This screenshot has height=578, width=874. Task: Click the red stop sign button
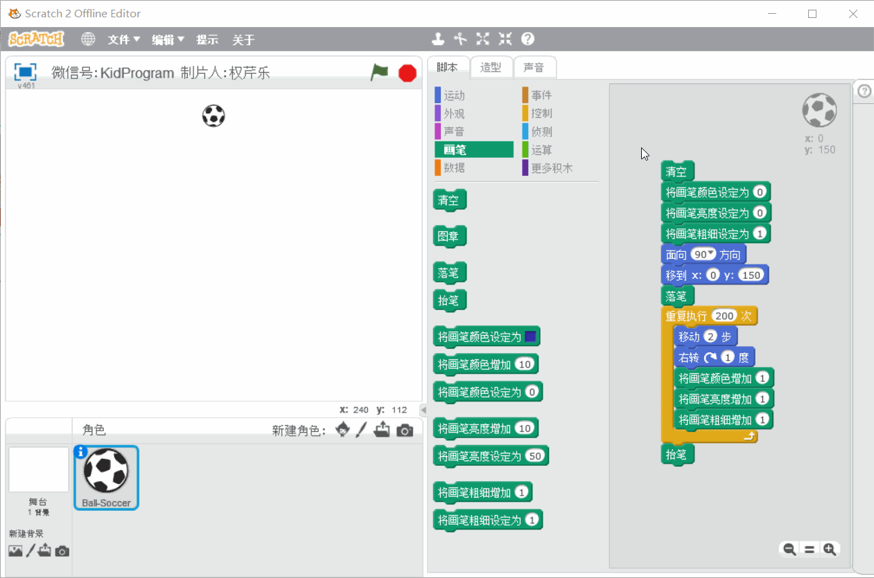(x=408, y=73)
